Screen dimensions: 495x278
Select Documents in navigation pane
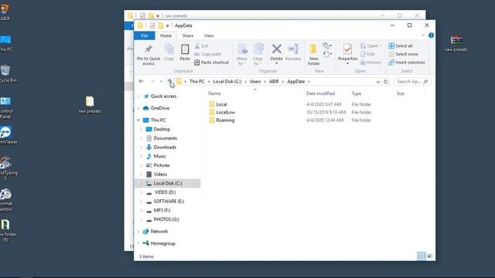pos(165,138)
